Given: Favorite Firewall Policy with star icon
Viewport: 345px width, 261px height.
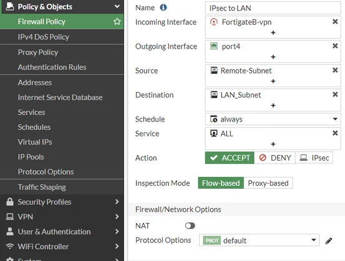Looking at the screenshot, I should (x=117, y=22).
